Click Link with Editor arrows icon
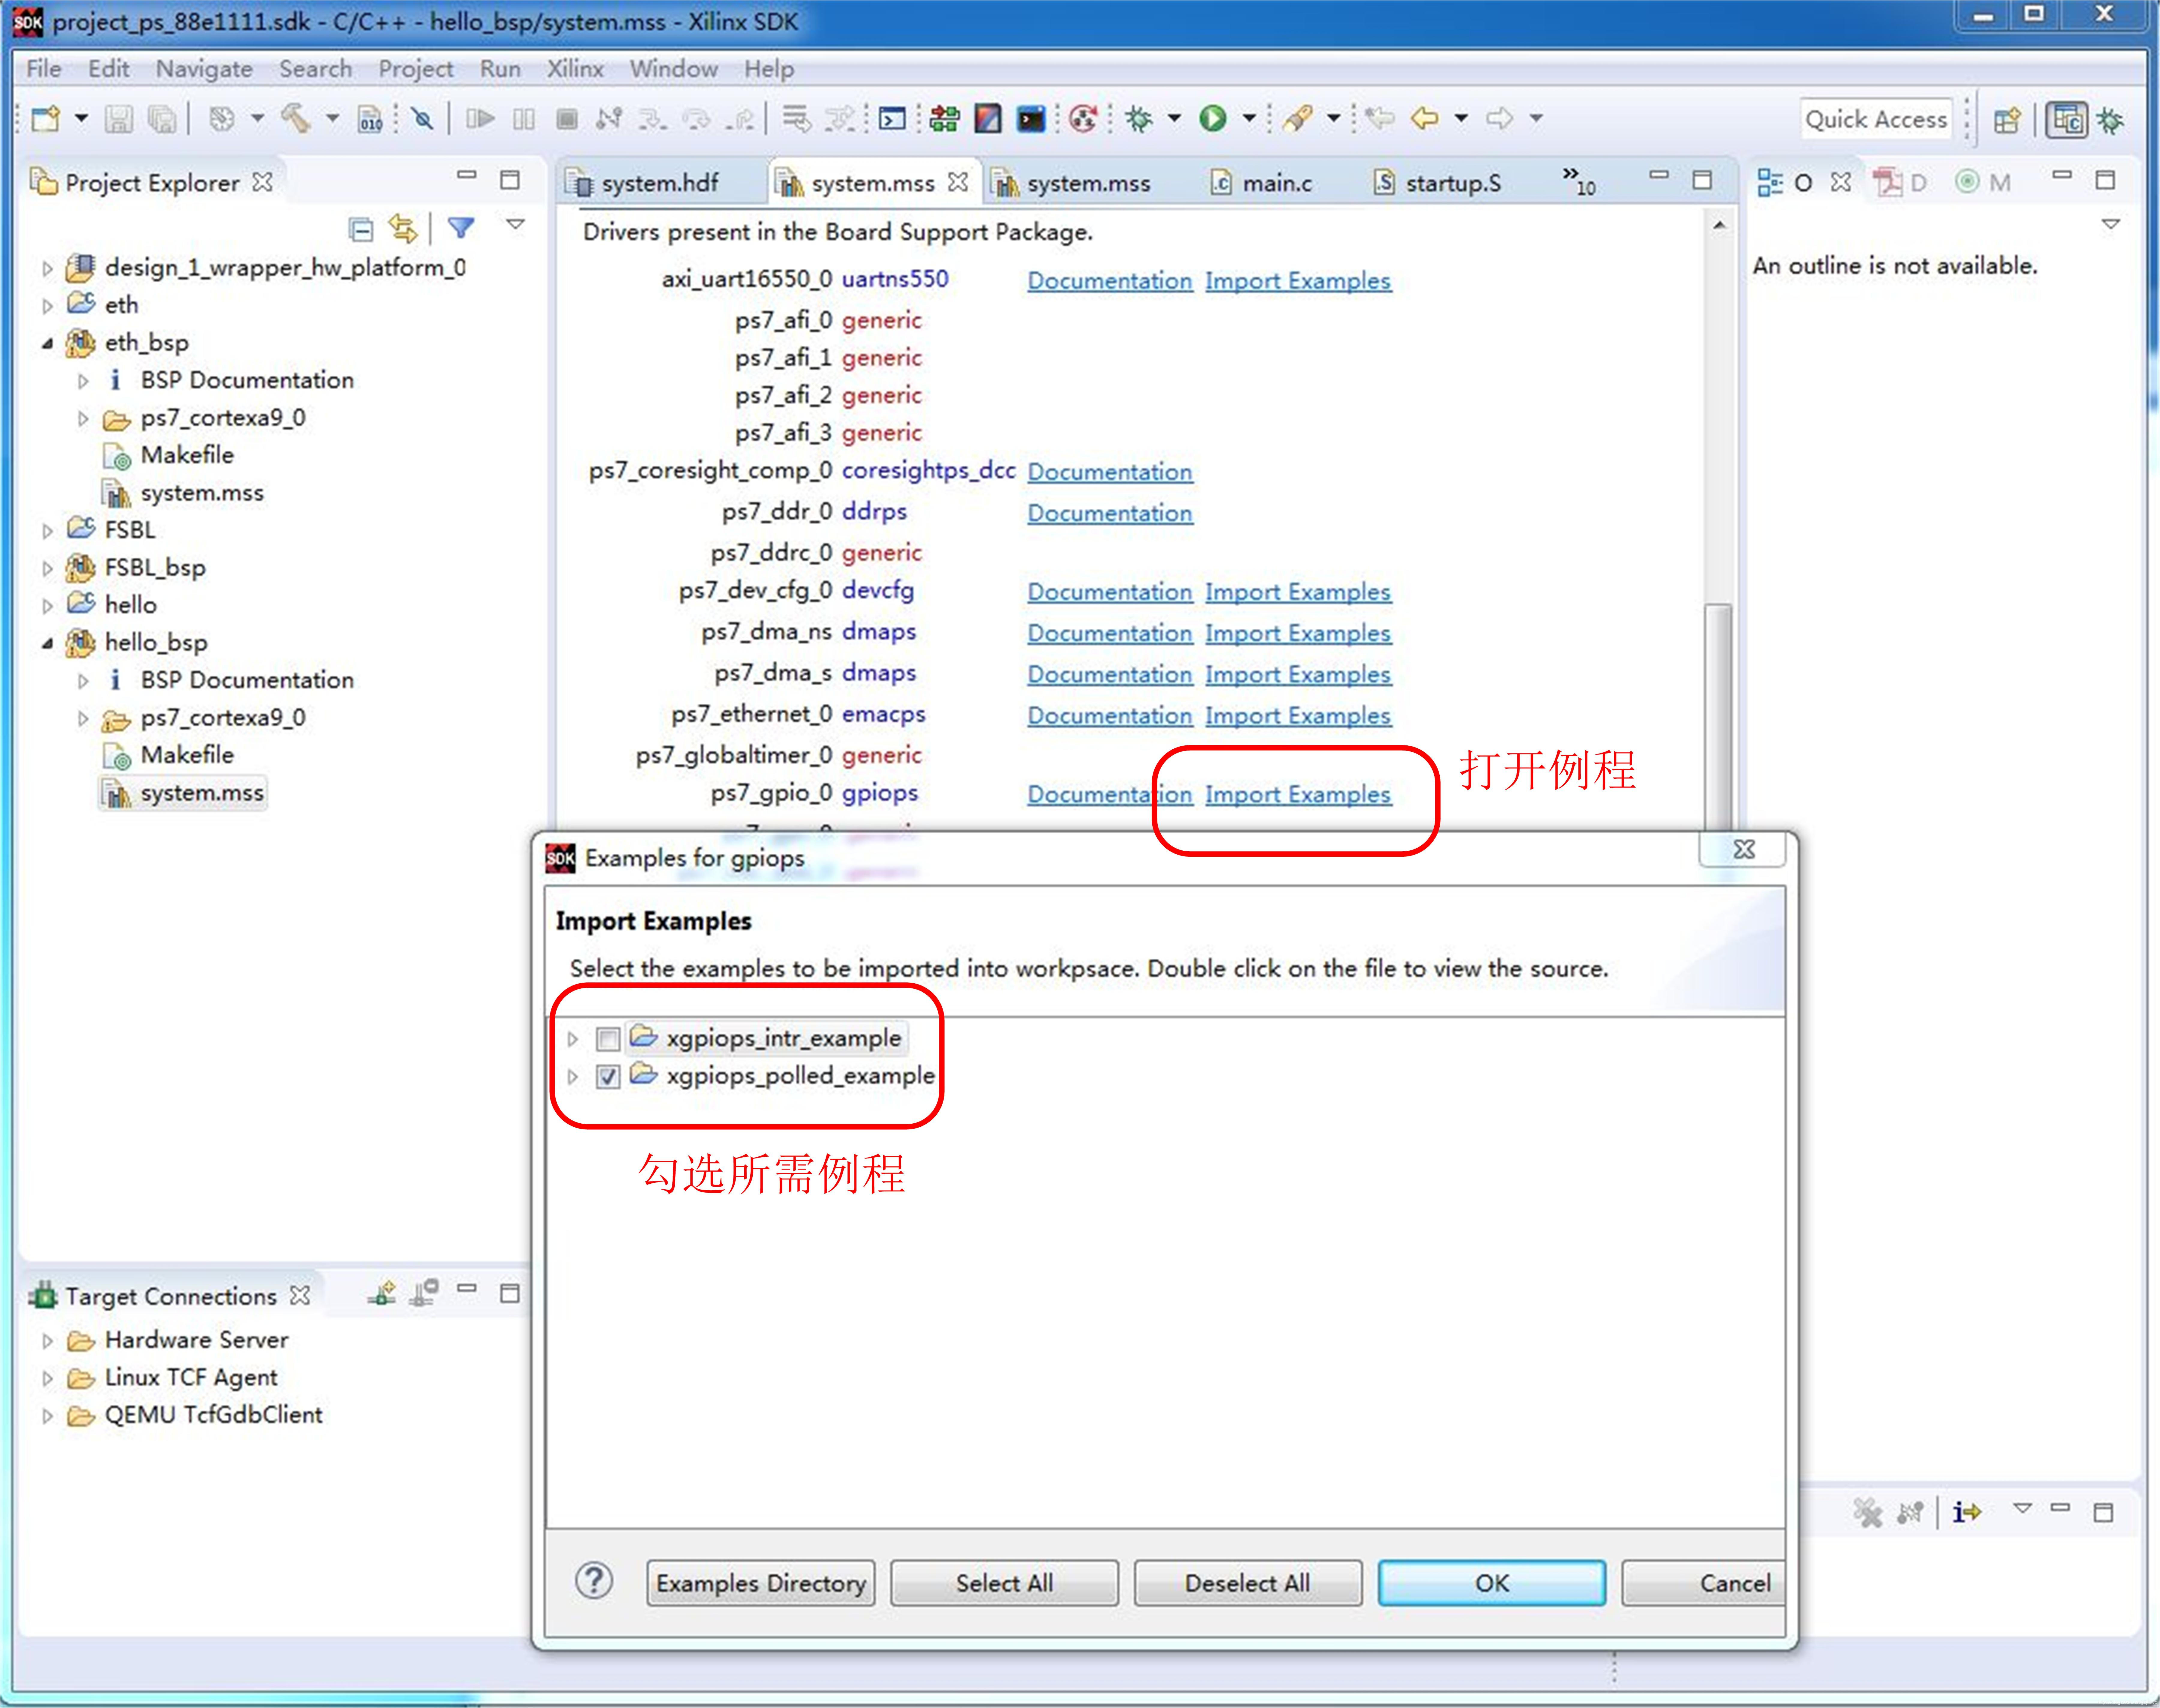The width and height of the screenshot is (2160, 1708). (x=403, y=229)
